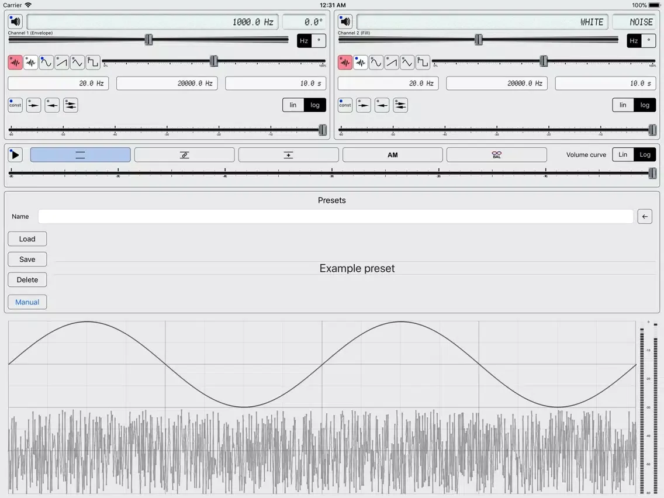
Task: Click Channel 1 frequency slider handle
Action: tap(149, 40)
